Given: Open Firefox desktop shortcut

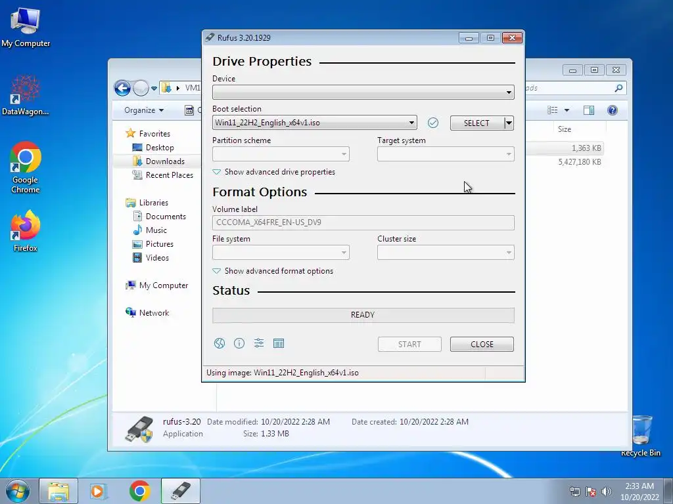Looking at the screenshot, I should [26, 230].
